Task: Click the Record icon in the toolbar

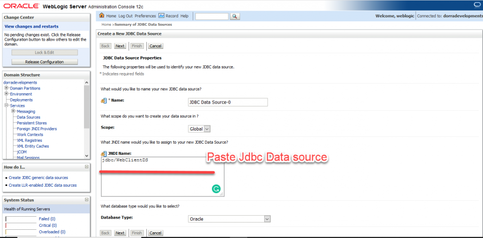Action: [x=161, y=16]
